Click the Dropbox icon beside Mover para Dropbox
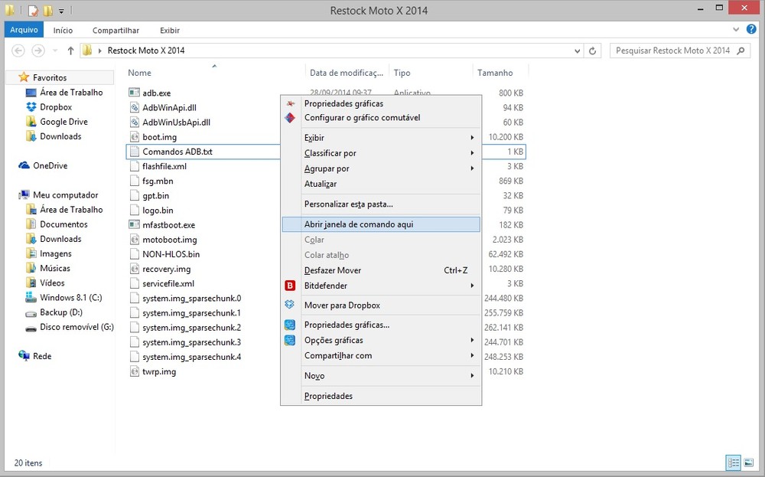The image size is (765, 477). point(290,305)
